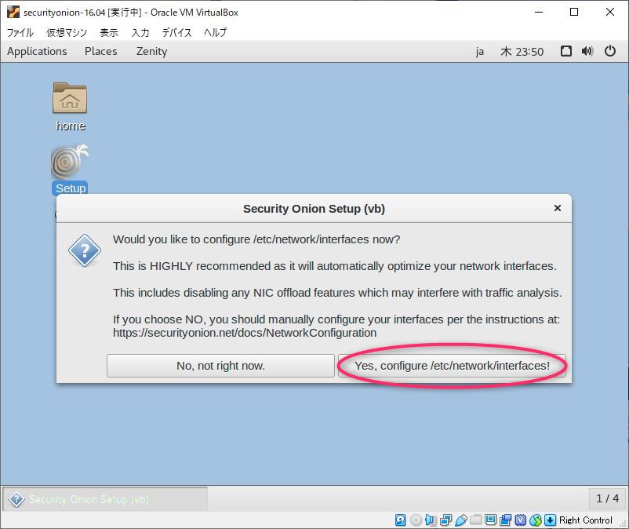The width and height of the screenshot is (629, 529).
Task: Open the volume speaker icon in top panel
Action: coord(587,51)
